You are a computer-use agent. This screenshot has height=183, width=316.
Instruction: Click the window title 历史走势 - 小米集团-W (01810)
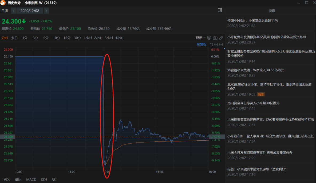click(x=32, y=3)
